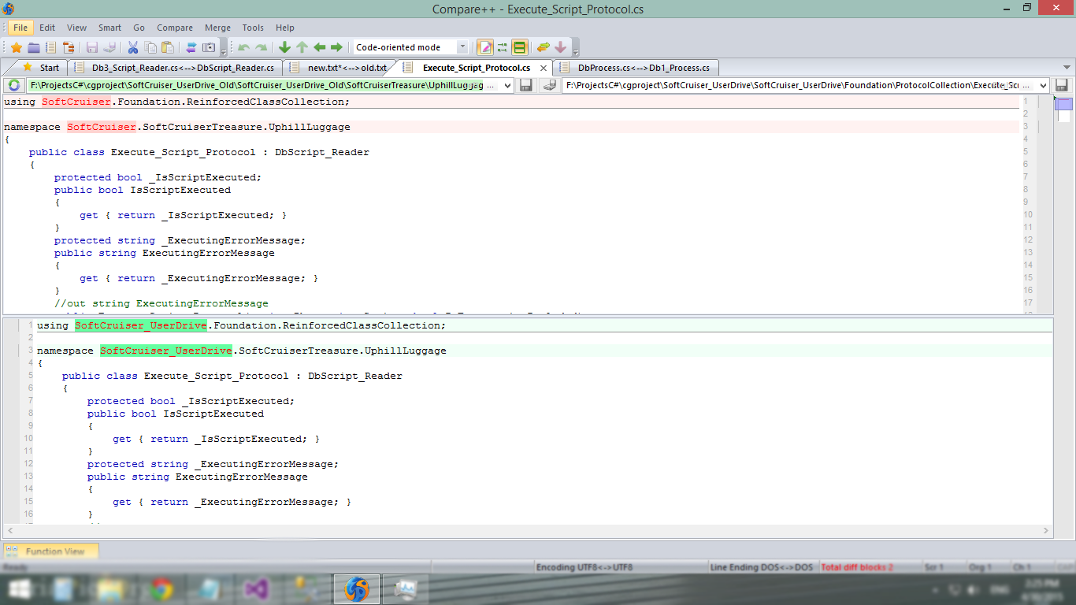The image size is (1076, 605).
Task: Save right file using far-right floppy icon
Action: (x=1061, y=85)
